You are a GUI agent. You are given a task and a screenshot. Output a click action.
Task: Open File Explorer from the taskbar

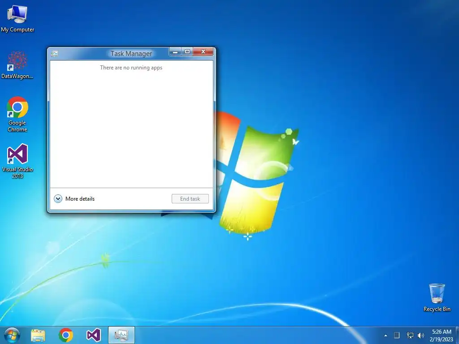pos(38,335)
